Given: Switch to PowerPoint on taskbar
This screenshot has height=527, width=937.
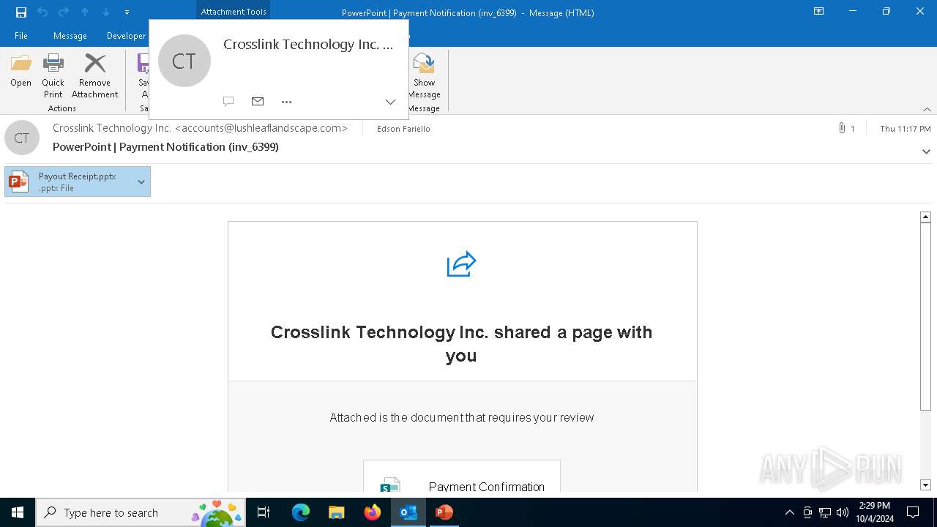Looking at the screenshot, I should (444, 512).
